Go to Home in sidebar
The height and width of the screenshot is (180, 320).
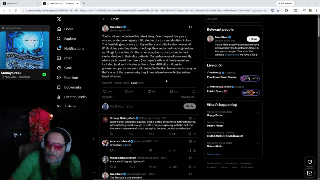[65, 29]
